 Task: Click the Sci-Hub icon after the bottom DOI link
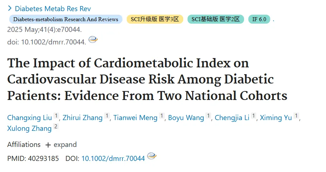152,156
